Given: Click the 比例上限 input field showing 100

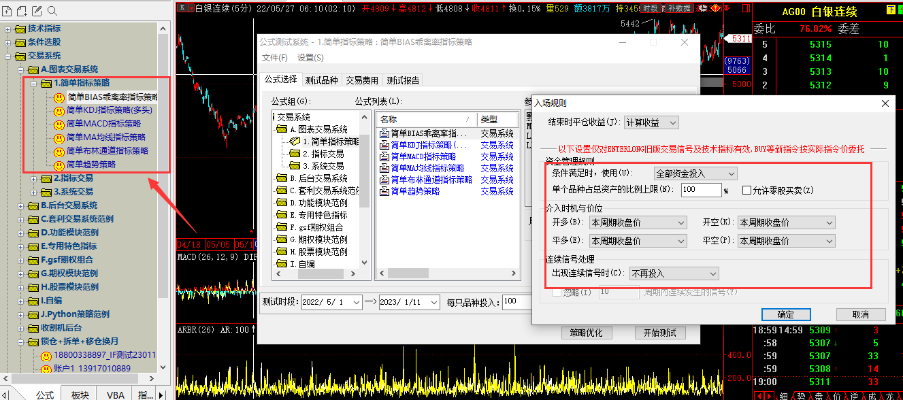Looking at the screenshot, I should [x=700, y=190].
